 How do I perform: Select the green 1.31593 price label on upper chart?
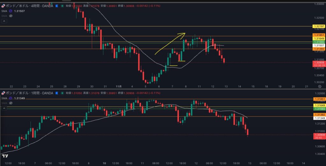(319, 42)
